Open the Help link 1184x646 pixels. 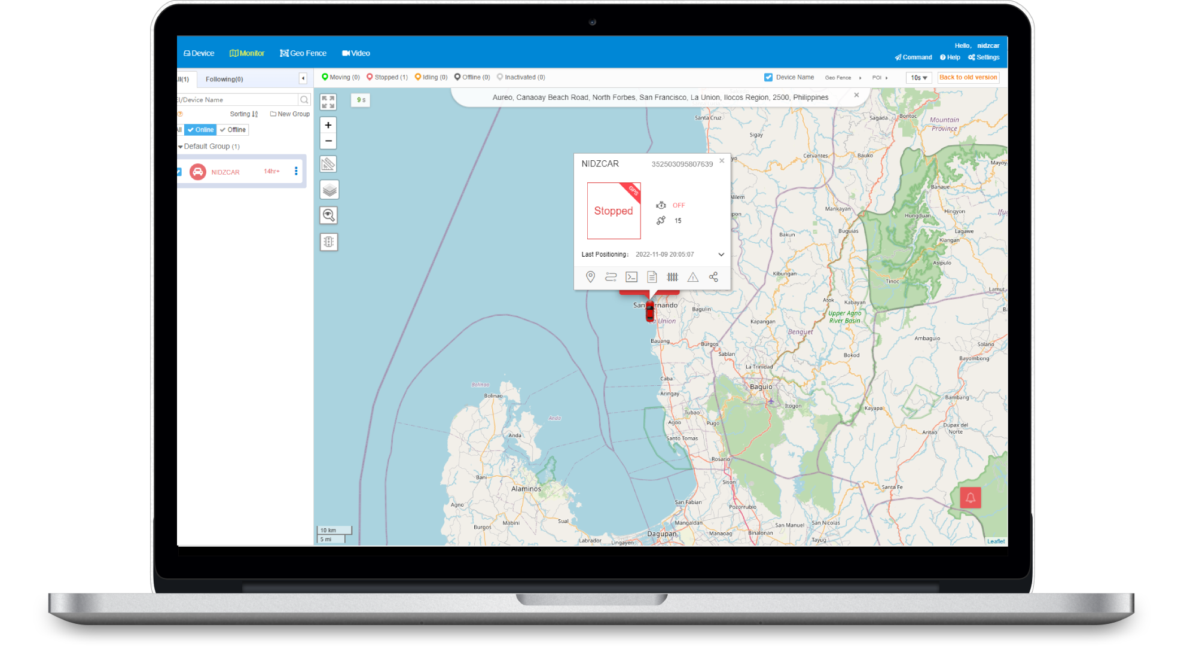950,57
